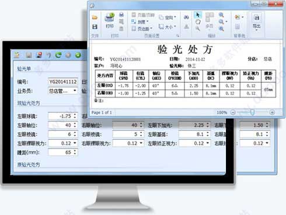Open the 刻度 scale dropdown
Screen dimensions: 286x215
140,22
